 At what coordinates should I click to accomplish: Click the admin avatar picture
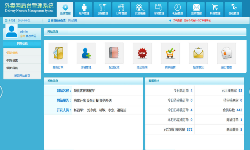point(12,32)
